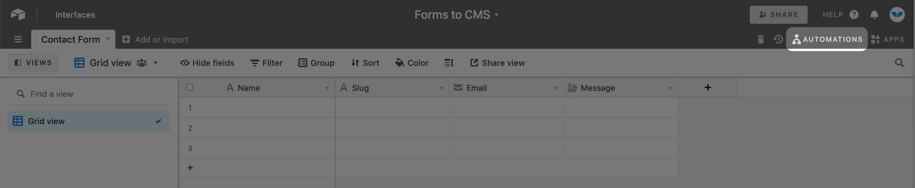Toggle the Views sidebar
Image resolution: width=915 pixels, height=188 pixels.
click(x=33, y=63)
